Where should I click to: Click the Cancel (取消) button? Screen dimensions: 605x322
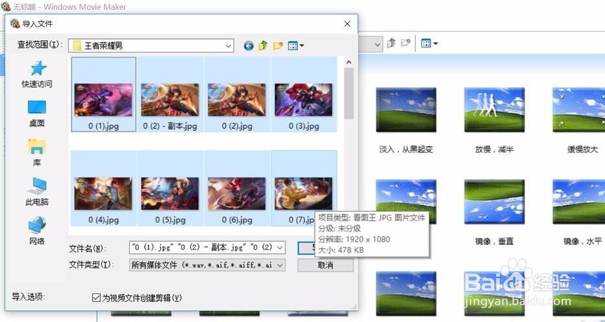[x=325, y=265]
